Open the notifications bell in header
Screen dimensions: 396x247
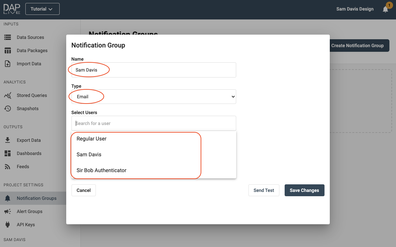point(385,9)
